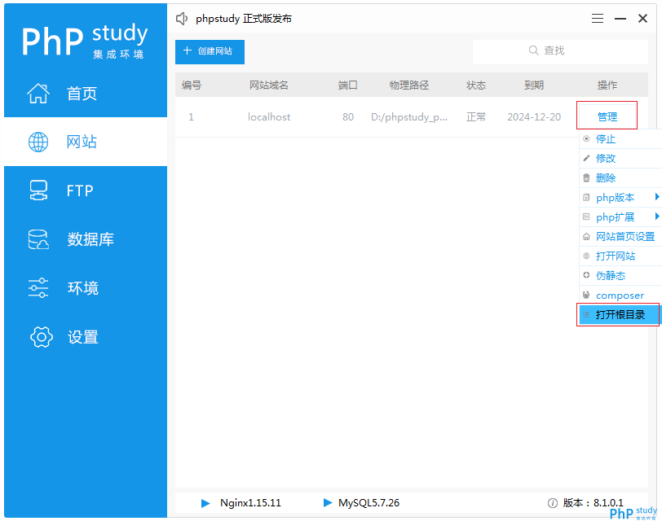Click the 正常 status cell
The image size is (662, 521).
[x=476, y=116]
